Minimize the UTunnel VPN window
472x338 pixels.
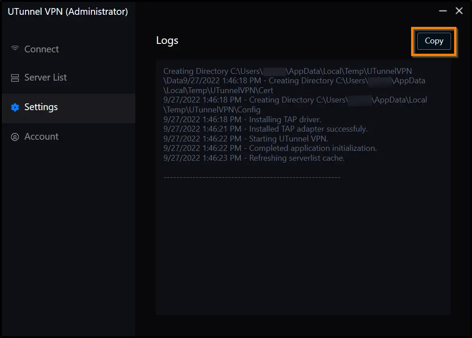pos(443,11)
